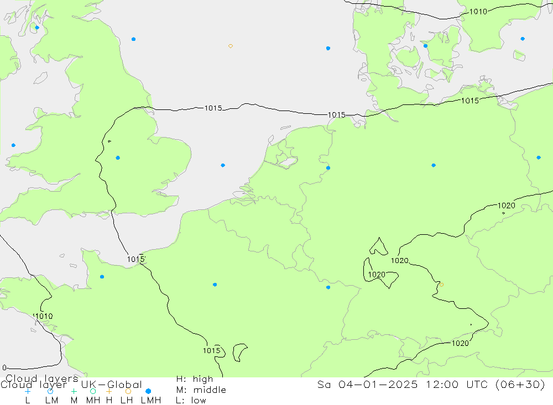Click the blue cloud dot over northern France
This screenshot has height=405, width=553.
(x=215, y=285)
